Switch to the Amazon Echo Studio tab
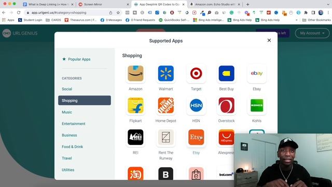Viewport: 332px width, 187px height. (215, 4)
